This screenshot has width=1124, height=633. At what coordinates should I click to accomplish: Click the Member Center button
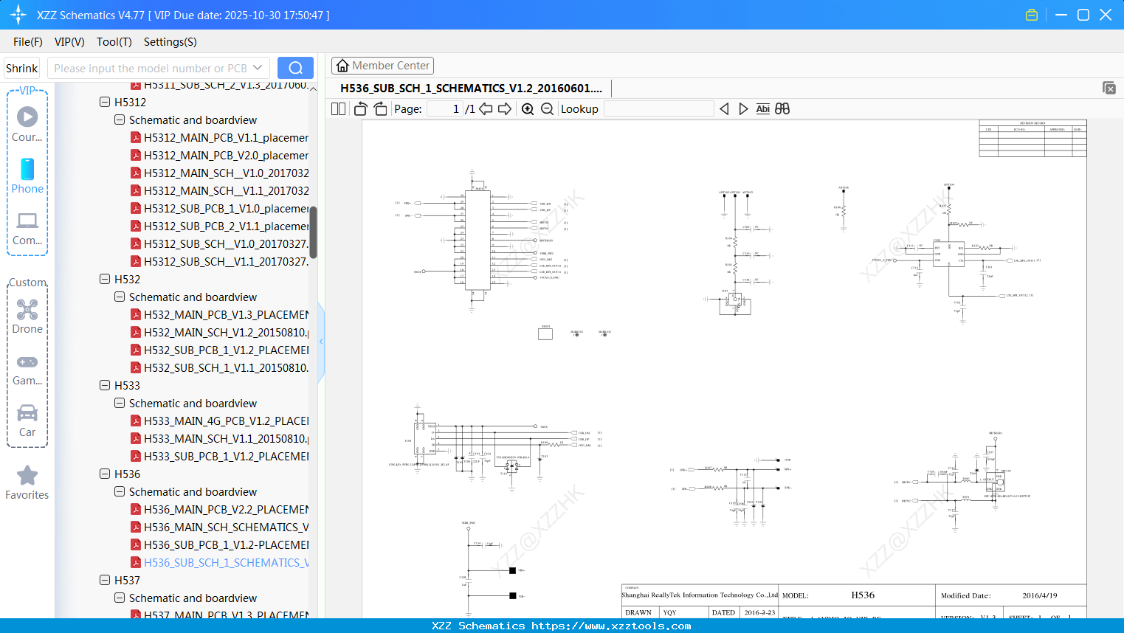tap(382, 66)
